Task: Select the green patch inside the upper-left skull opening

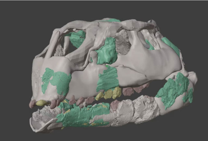Action: pyautogui.click(x=77, y=38)
